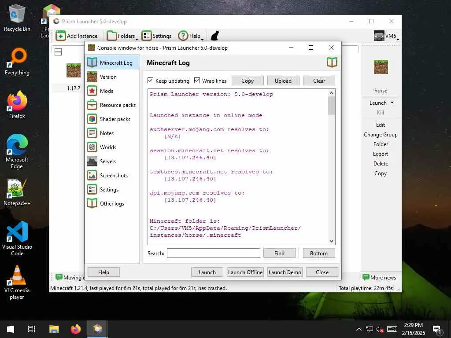Click the muted volume tray icon
The width and height of the screenshot is (451, 338).
(380, 329)
